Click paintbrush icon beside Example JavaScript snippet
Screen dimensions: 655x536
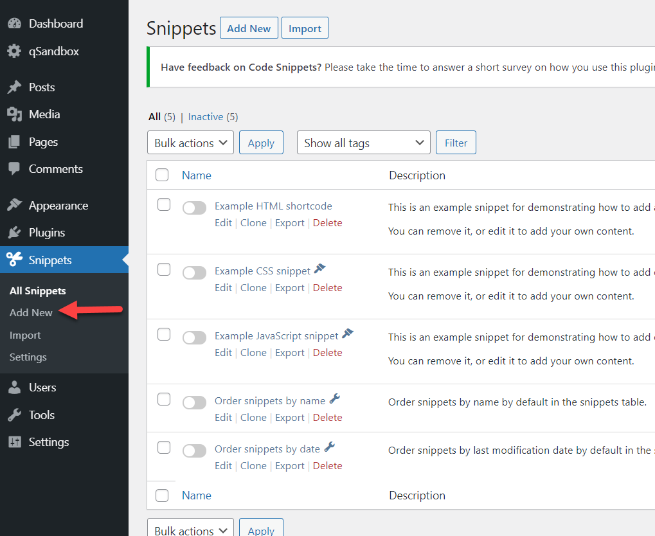coord(348,334)
